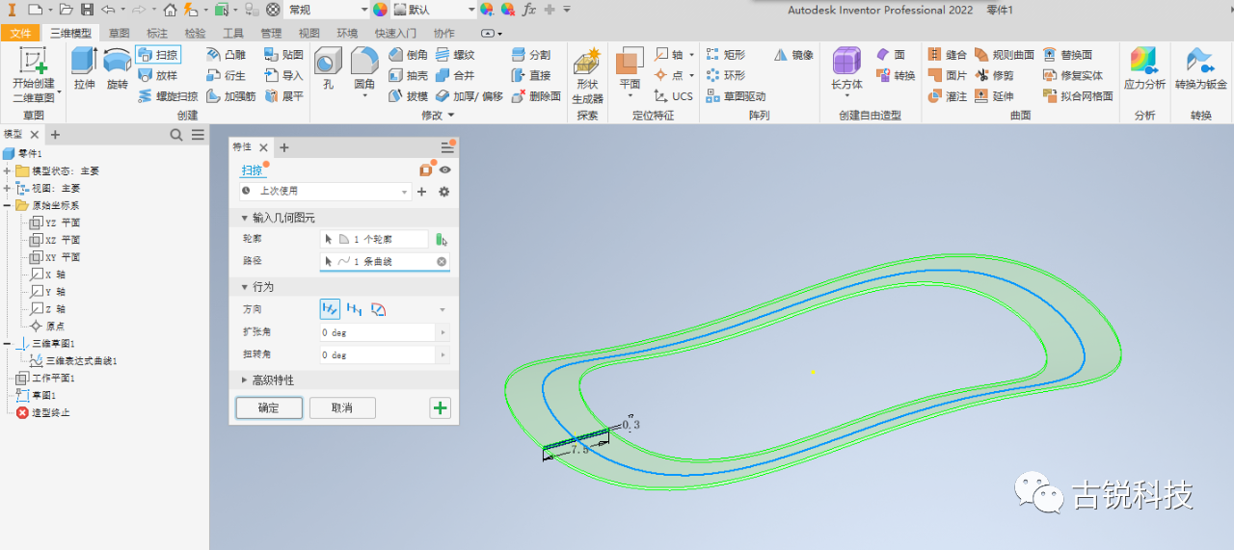Select the Extrude (拉伸) tool

(x=84, y=69)
